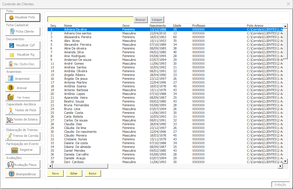The height and width of the screenshot is (189, 293).
Task: Select client Aparecida Vieira
Action: pos(165,98)
